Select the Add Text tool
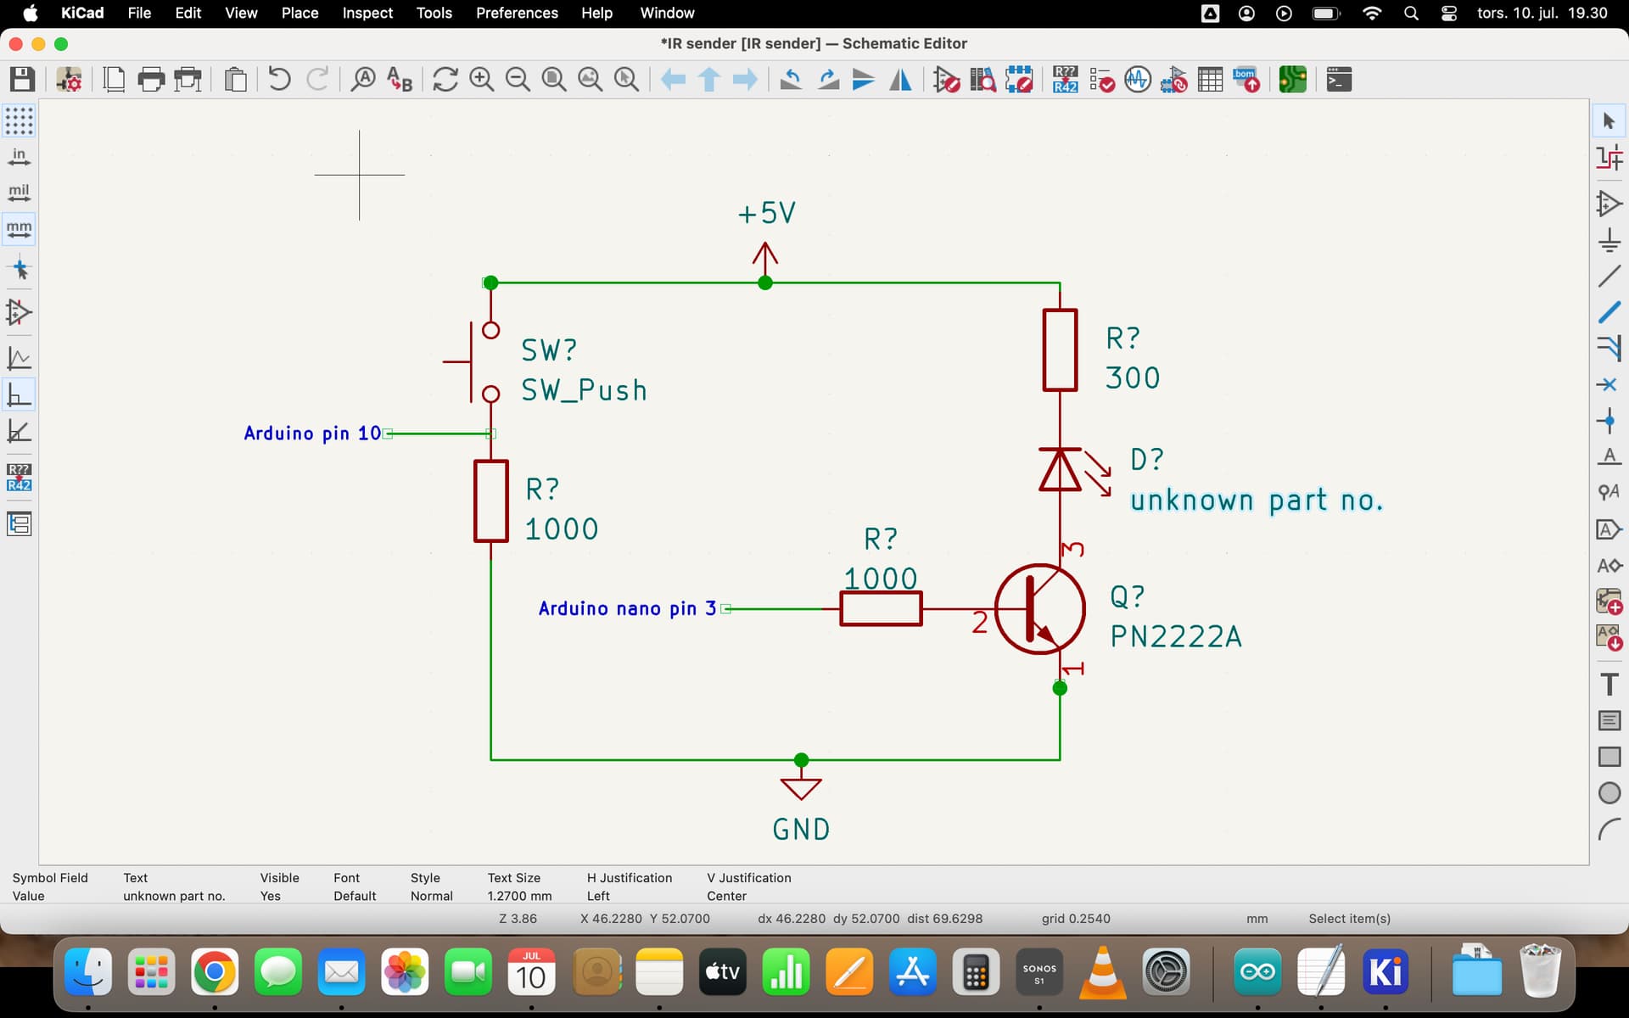This screenshot has width=1629, height=1018. click(1609, 683)
